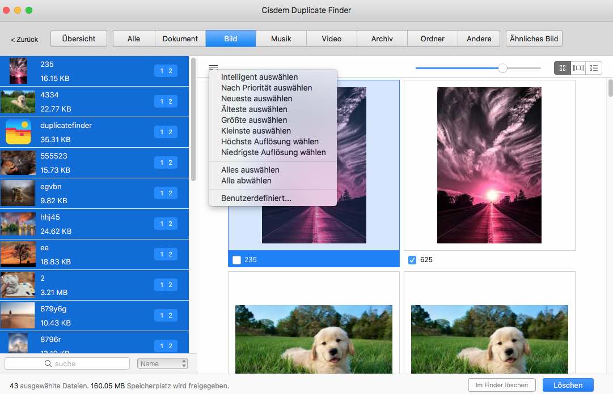613x394 pixels.
Task: Click the selection rules list icon
Action: (x=213, y=67)
